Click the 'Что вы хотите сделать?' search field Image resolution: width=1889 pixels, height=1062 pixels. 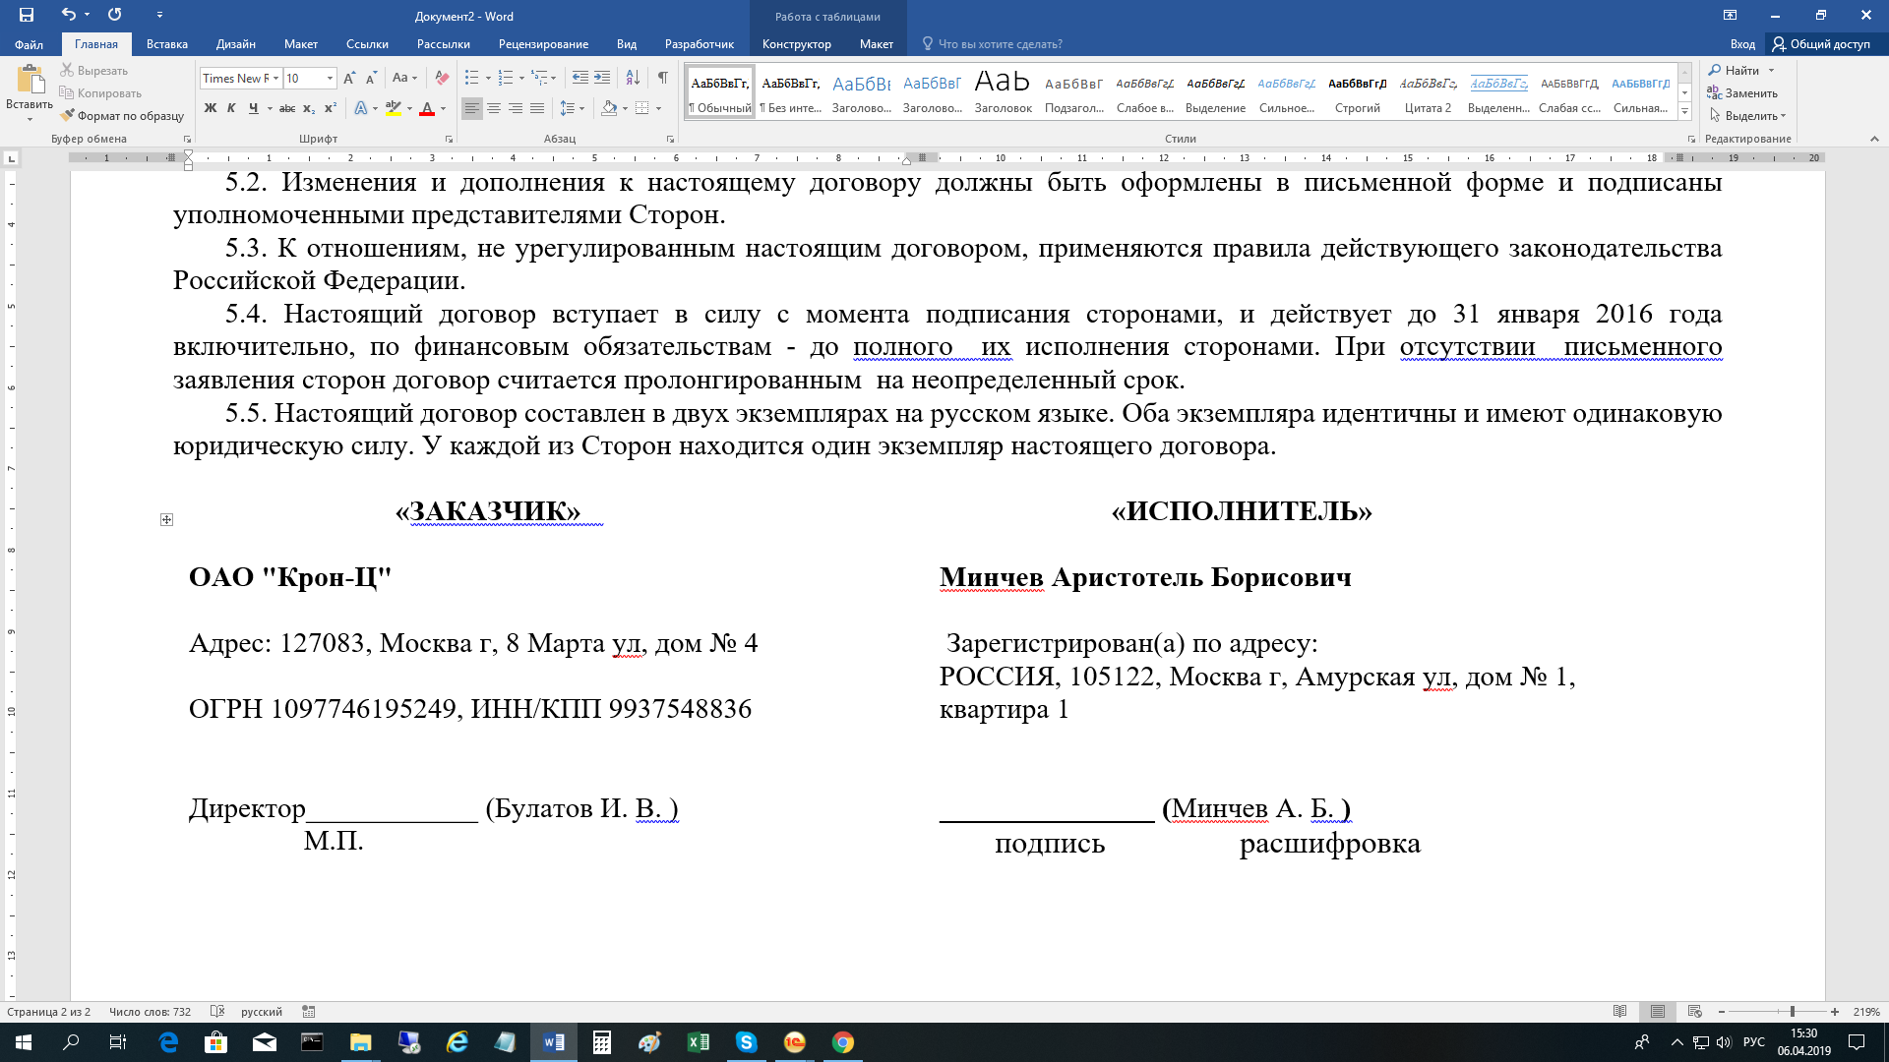coord(1001,44)
